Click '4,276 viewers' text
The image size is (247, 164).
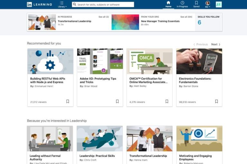coord(137,102)
